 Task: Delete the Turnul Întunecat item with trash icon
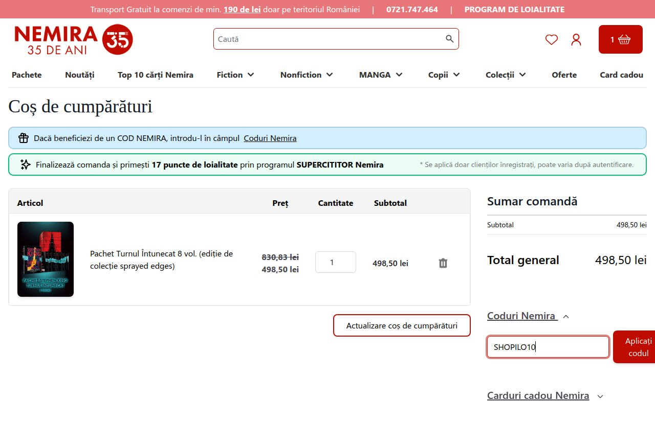[443, 263]
